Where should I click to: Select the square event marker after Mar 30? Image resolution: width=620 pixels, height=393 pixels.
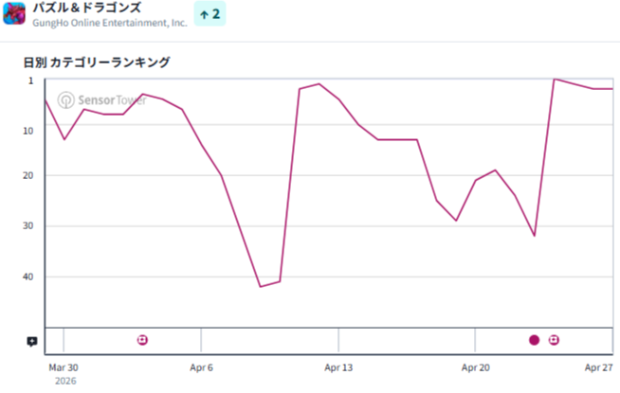143,340
